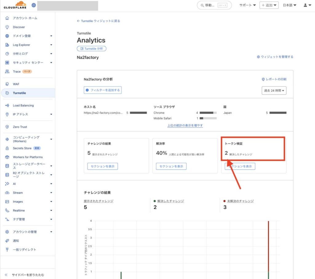Image resolution: width=315 pixels, height=279 pixels.
Task: Expand the ドメイン登録 menu arrow
Action: point(51,36)
